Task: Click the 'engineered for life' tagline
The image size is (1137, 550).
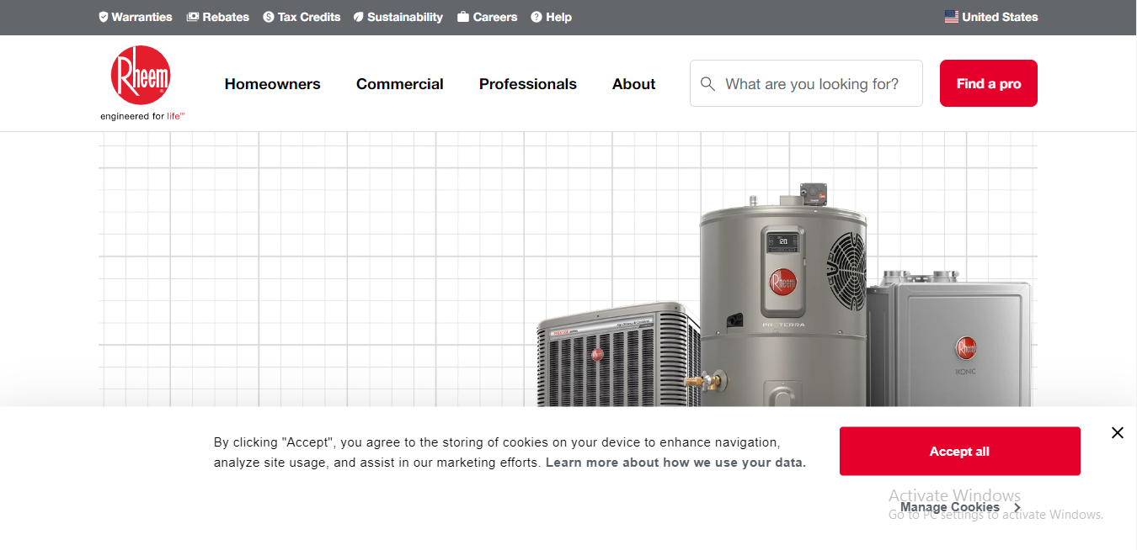Action: click(x=142, y=116)
